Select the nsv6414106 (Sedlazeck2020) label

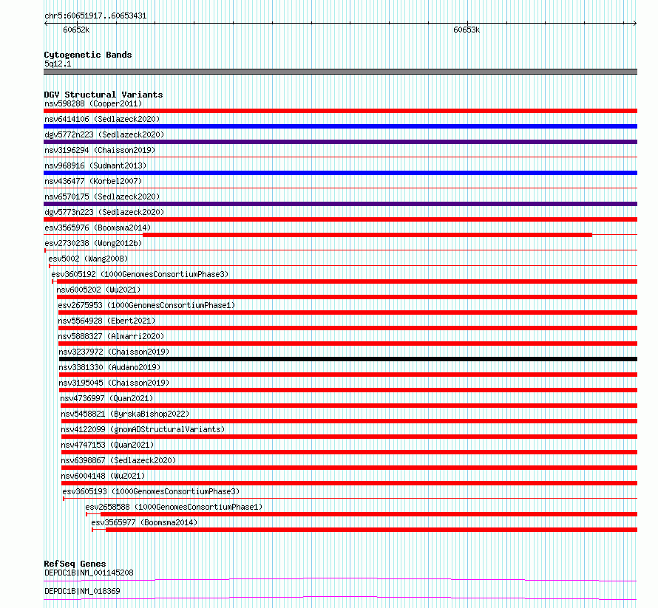click(x=102, y=119)
